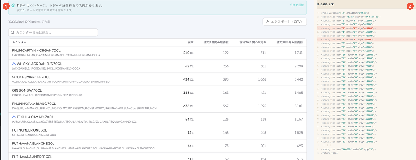Open the RHUM CAPTAIN MORGAN 70CL row
Viewport: 416px width, 160px height.
click(x=157, y=53)
